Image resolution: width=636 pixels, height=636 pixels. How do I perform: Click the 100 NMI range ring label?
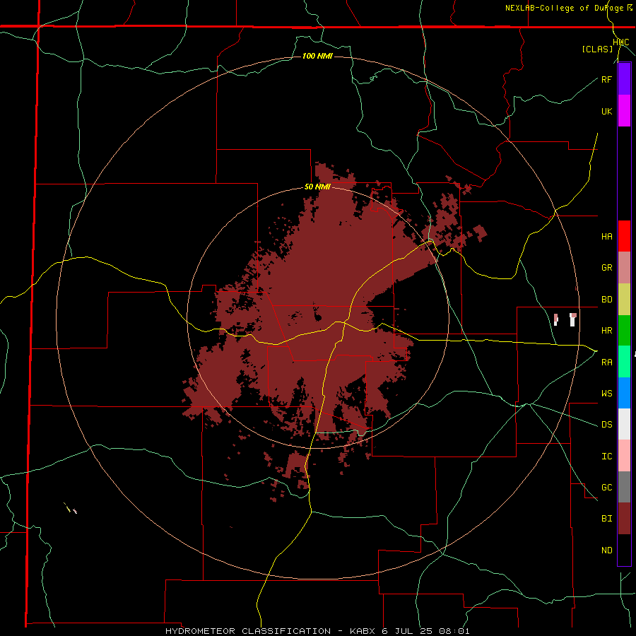click(317, 56)
